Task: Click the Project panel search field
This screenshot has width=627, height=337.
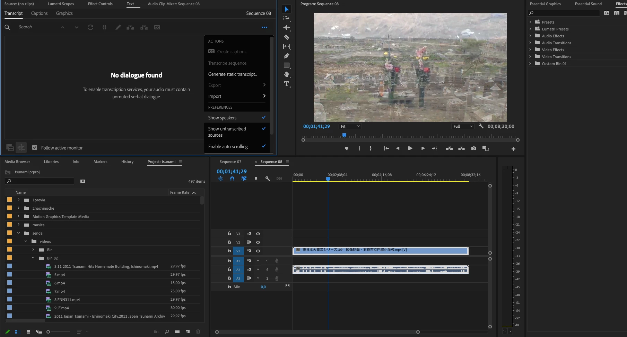Action: [42, 181]
